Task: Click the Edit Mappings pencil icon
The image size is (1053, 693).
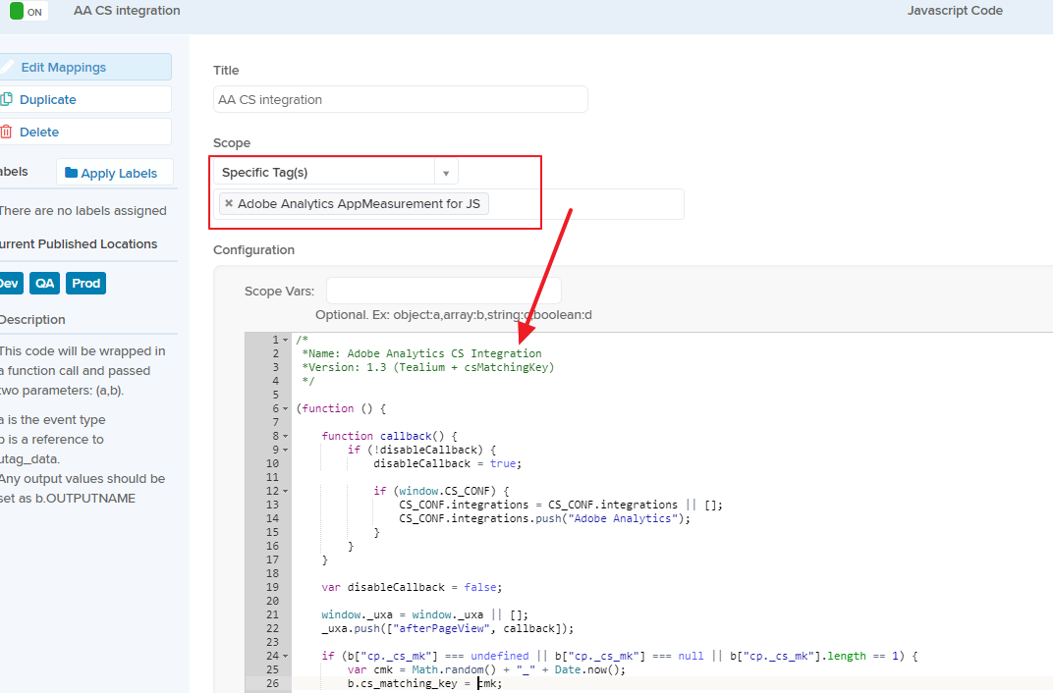Action: coord(7,67)
